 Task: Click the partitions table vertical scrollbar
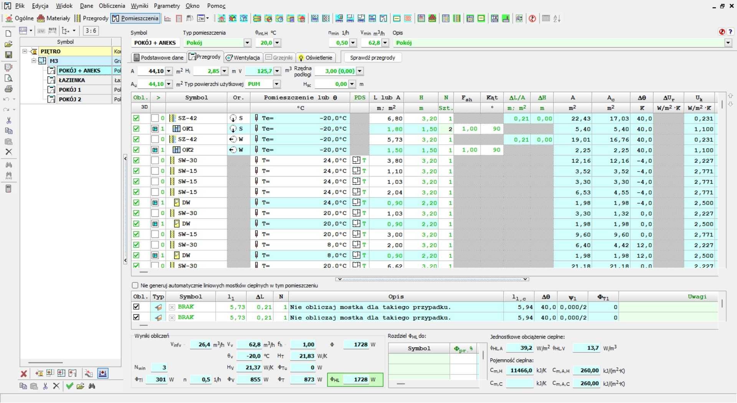pos(722,104)
